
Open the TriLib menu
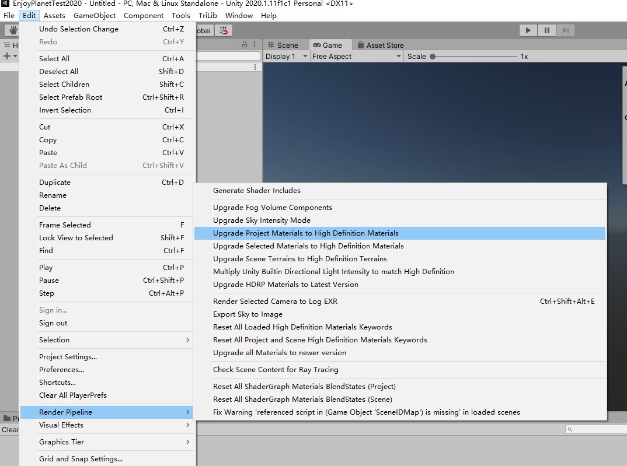click(207, 16)
